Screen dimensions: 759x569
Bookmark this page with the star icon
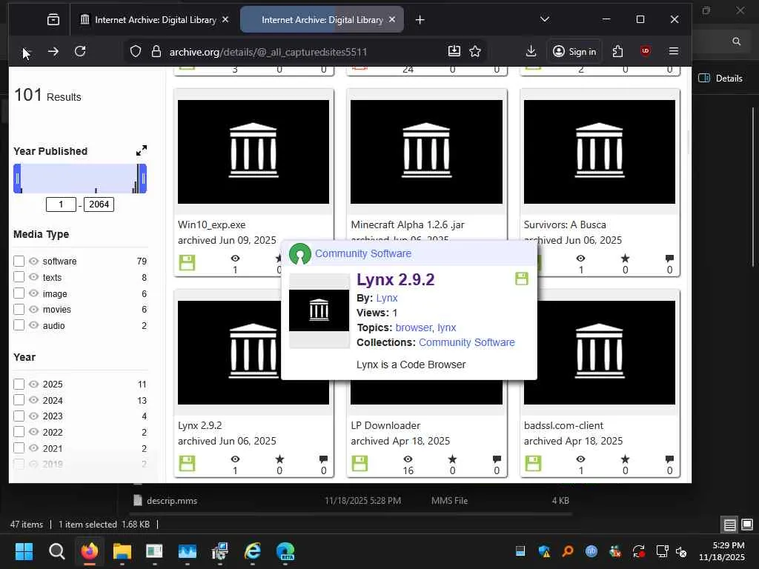475,51
